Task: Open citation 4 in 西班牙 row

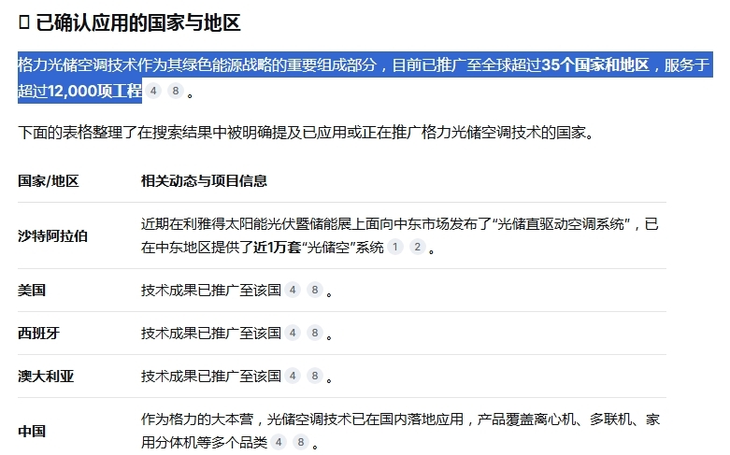Action: [x=293, y=334]
